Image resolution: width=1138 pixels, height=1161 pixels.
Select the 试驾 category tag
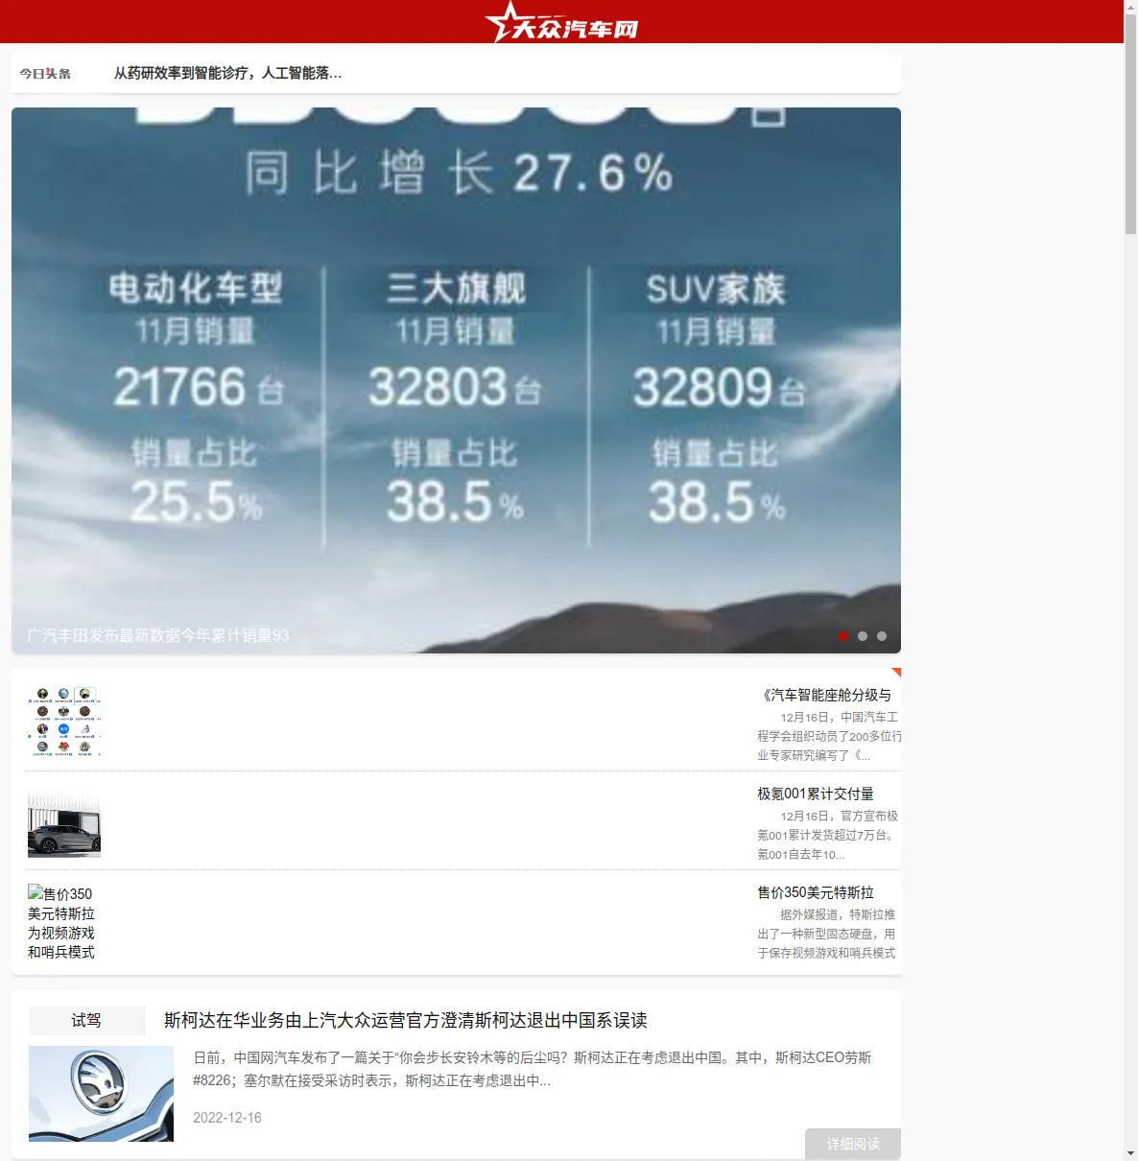click(86, 1020)
